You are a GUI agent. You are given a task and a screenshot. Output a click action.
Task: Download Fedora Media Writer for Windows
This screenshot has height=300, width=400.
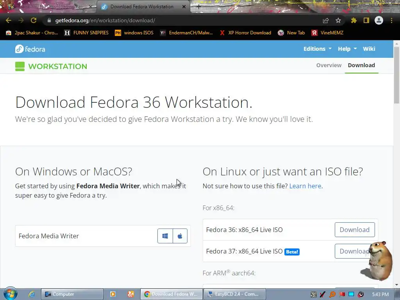[x=165, y=236]
